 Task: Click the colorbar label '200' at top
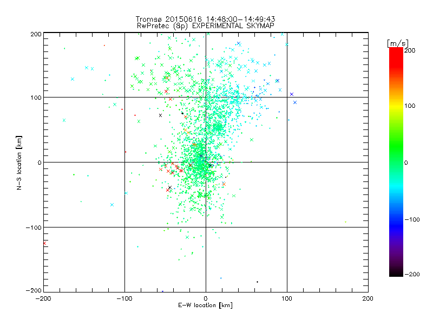coord(410,50)
